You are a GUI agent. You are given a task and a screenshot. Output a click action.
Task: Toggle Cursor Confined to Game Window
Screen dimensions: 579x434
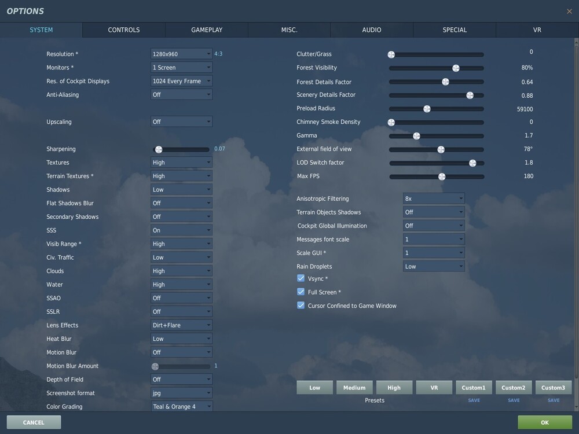[x=301, y=306]
